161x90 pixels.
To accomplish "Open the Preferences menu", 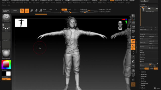I will coord(76,3).
